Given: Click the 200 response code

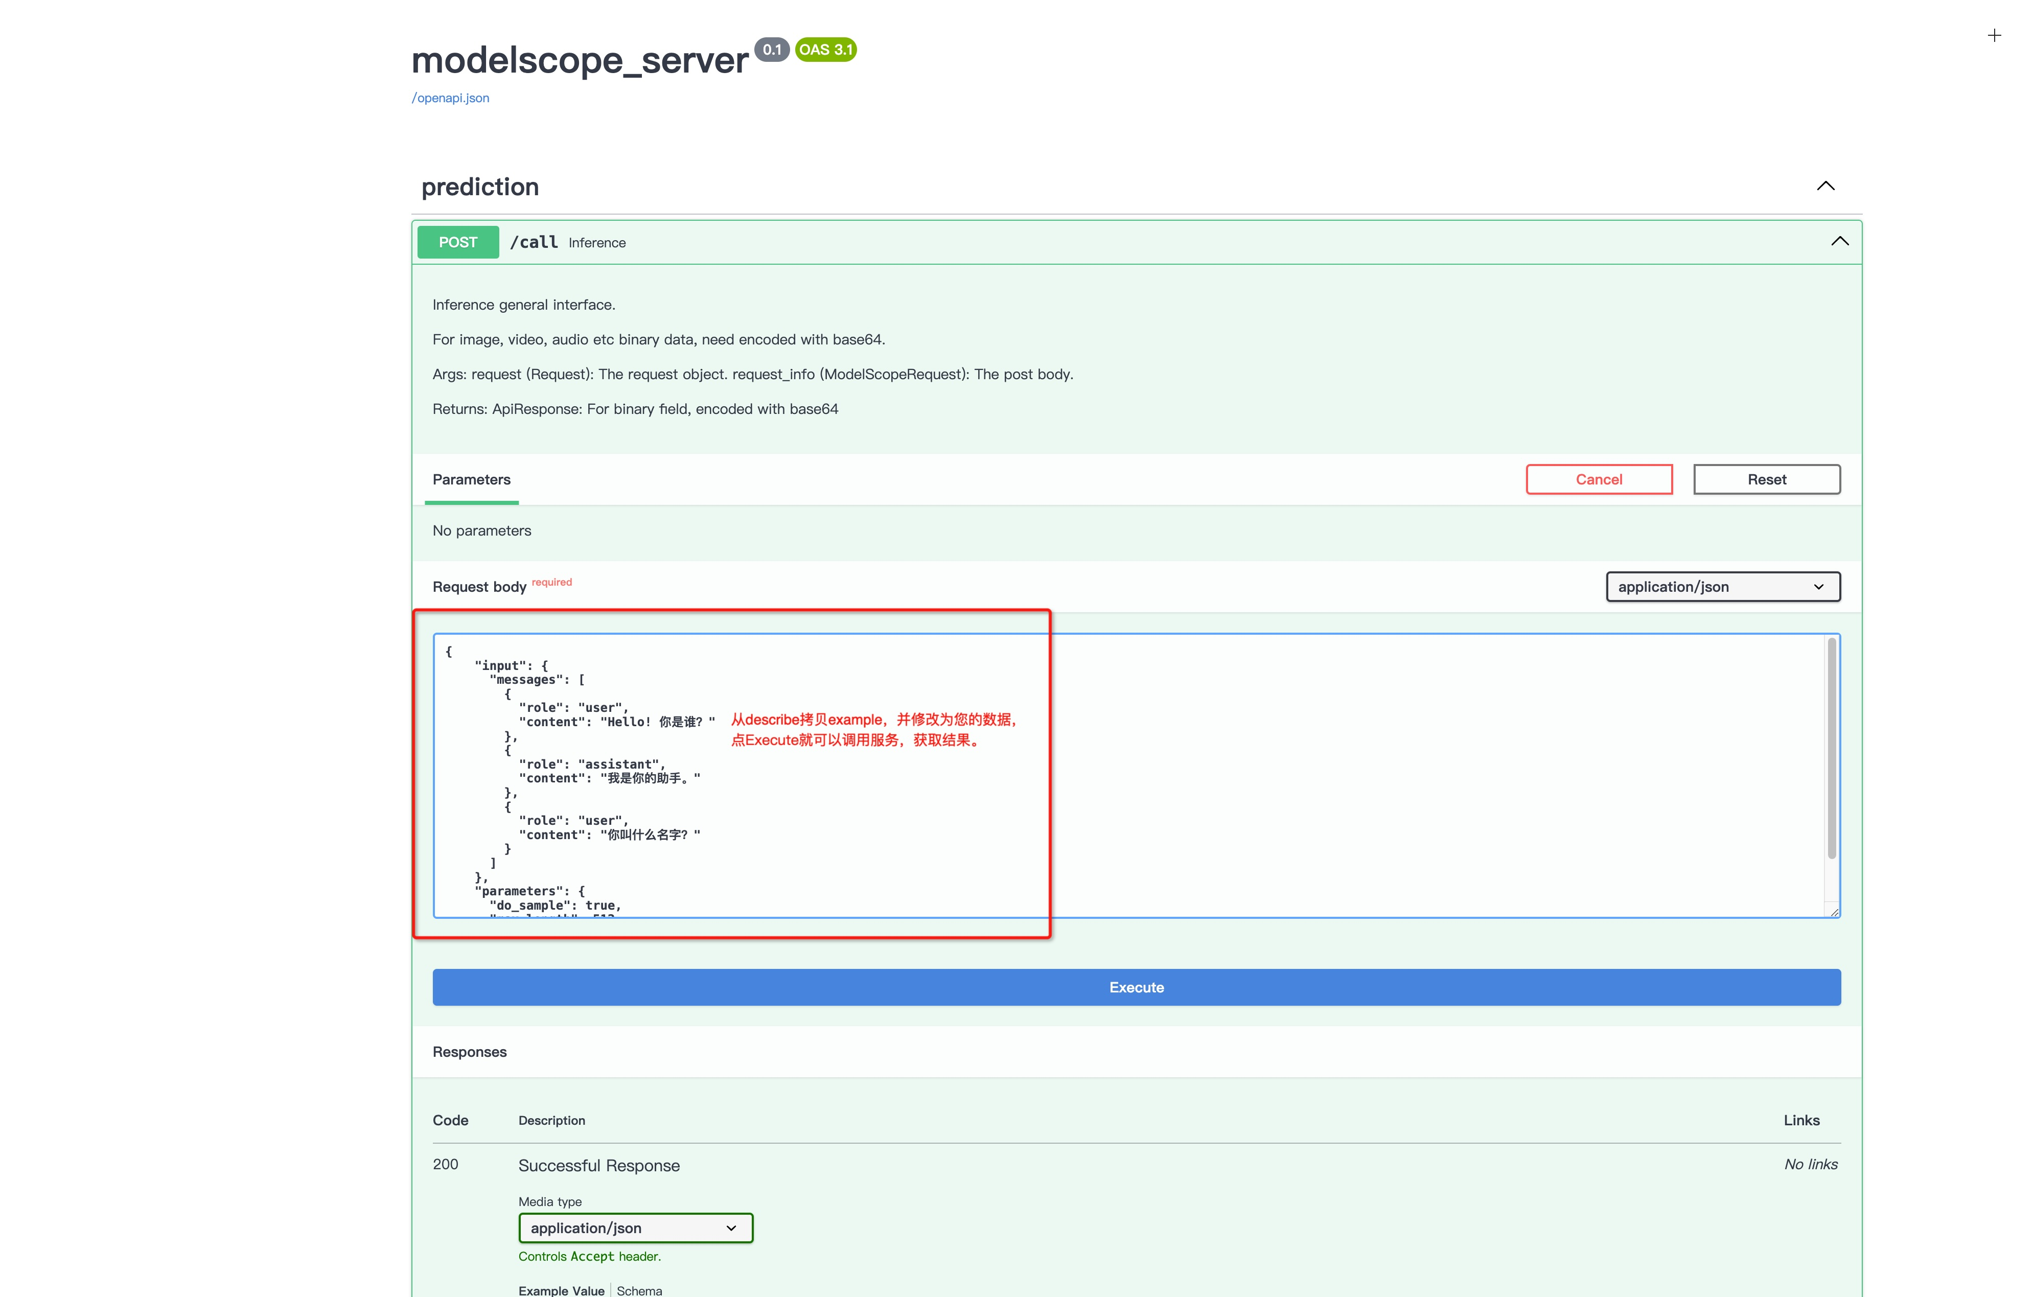Looking at the screenshot, I should tap(445, 1165).
